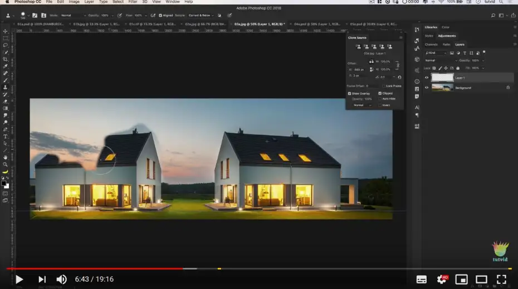The width and height of the screenshot is (518, 289).
Task: Select the Line shape tool
Action: 5,150
